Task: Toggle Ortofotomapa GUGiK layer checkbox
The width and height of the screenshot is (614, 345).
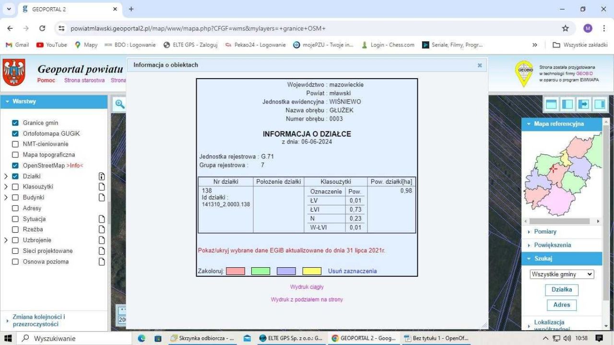Action: click(x=15, y=133)
